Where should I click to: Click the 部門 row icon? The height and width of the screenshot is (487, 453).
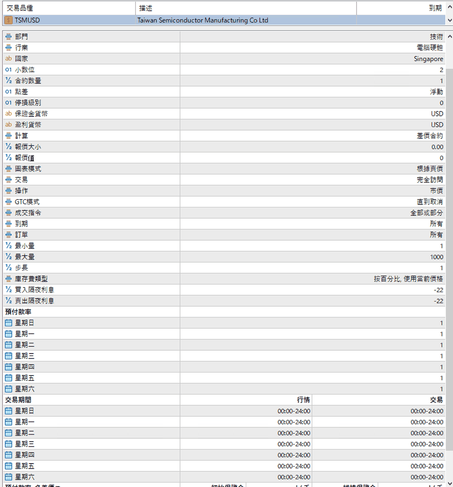(x=8, y=37)
